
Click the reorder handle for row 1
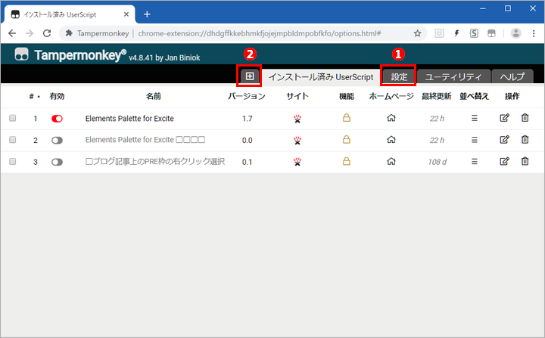pyautogui.click(x=475, y=118)
